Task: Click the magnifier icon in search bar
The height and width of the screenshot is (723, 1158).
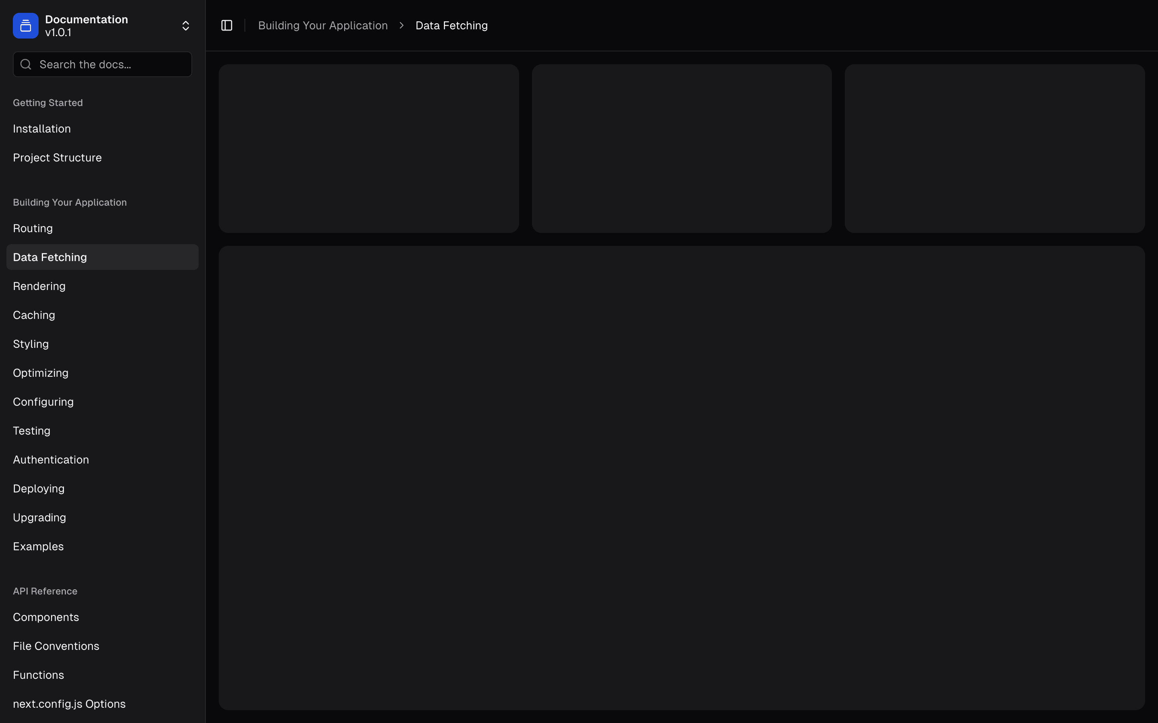Action: pos(26,63)
